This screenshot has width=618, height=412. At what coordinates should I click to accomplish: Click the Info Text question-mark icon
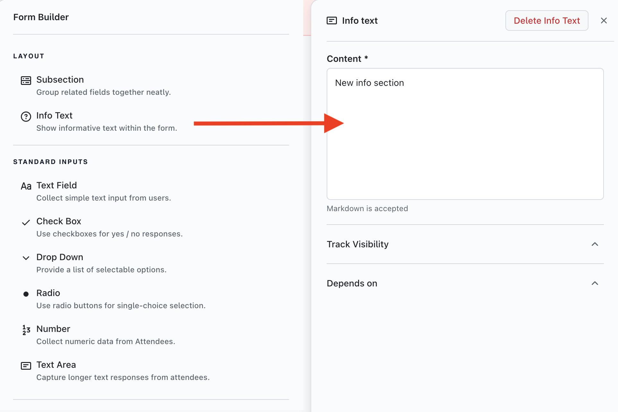click(x=26, y=116)
